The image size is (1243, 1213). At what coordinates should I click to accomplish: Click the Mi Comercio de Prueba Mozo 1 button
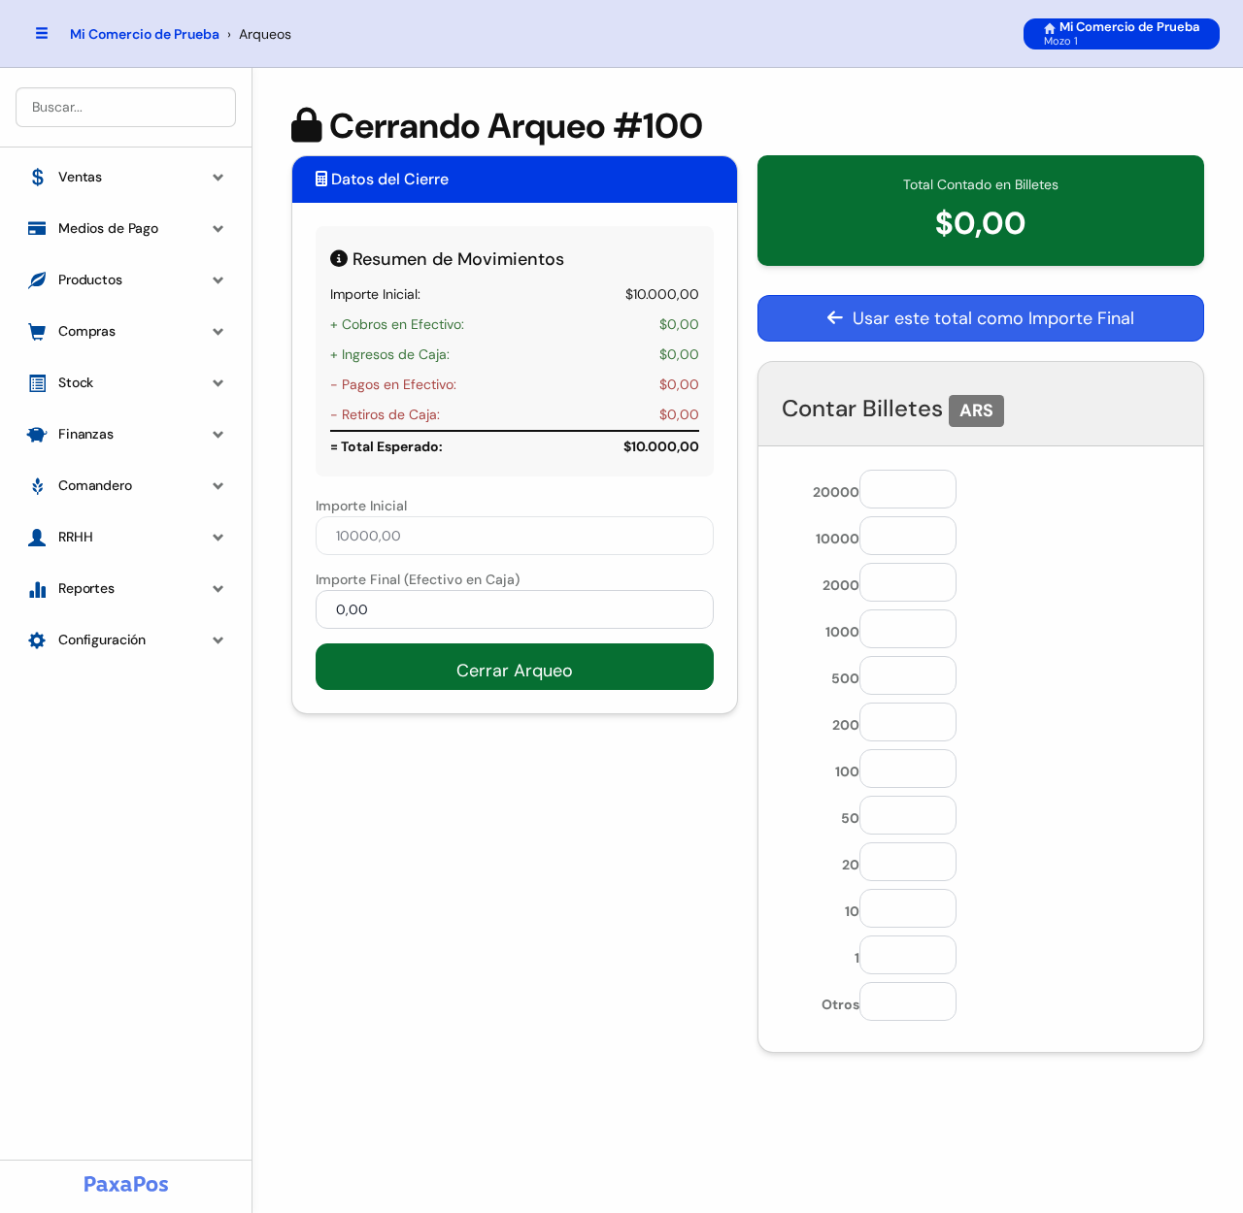1122,34
